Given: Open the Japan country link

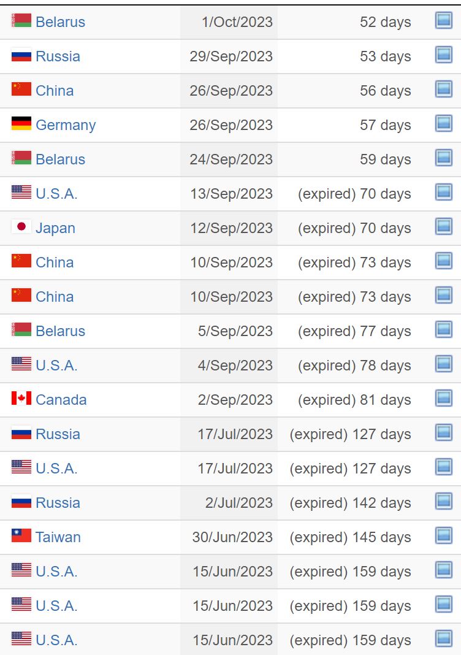Looking at the screenshot, I should pyautogui.click(x=55, y=228).
